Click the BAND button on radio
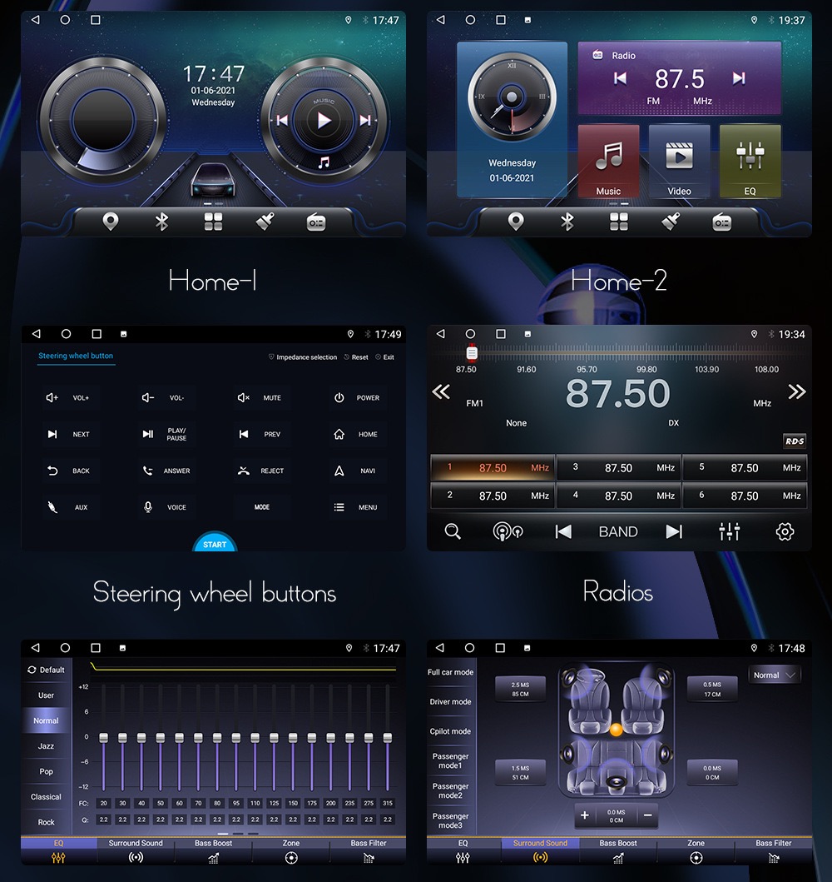 [618, 531]
